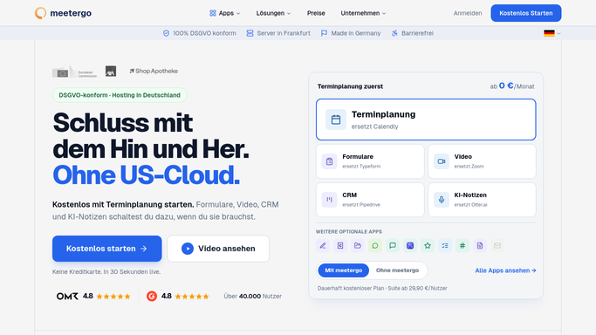Open the German flag language selector

(x=552, y=33)
